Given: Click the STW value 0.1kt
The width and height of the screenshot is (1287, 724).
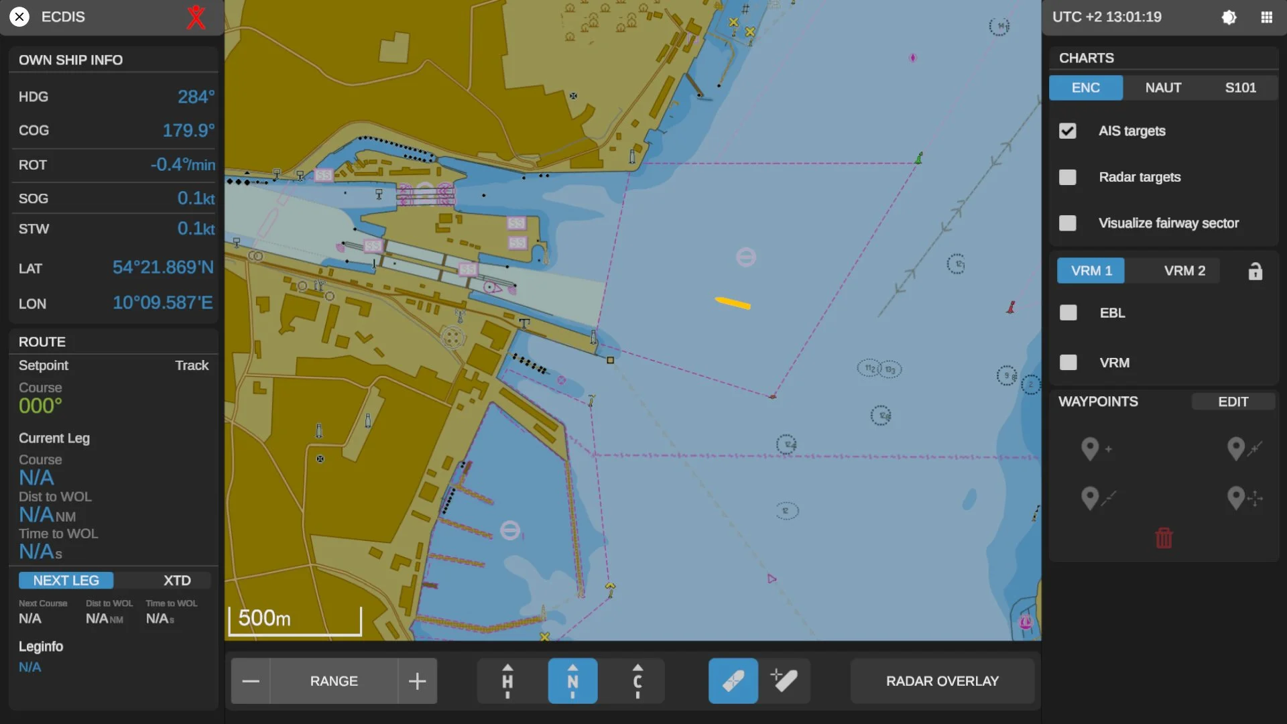Looking at the screenshot, I should 196,229.
